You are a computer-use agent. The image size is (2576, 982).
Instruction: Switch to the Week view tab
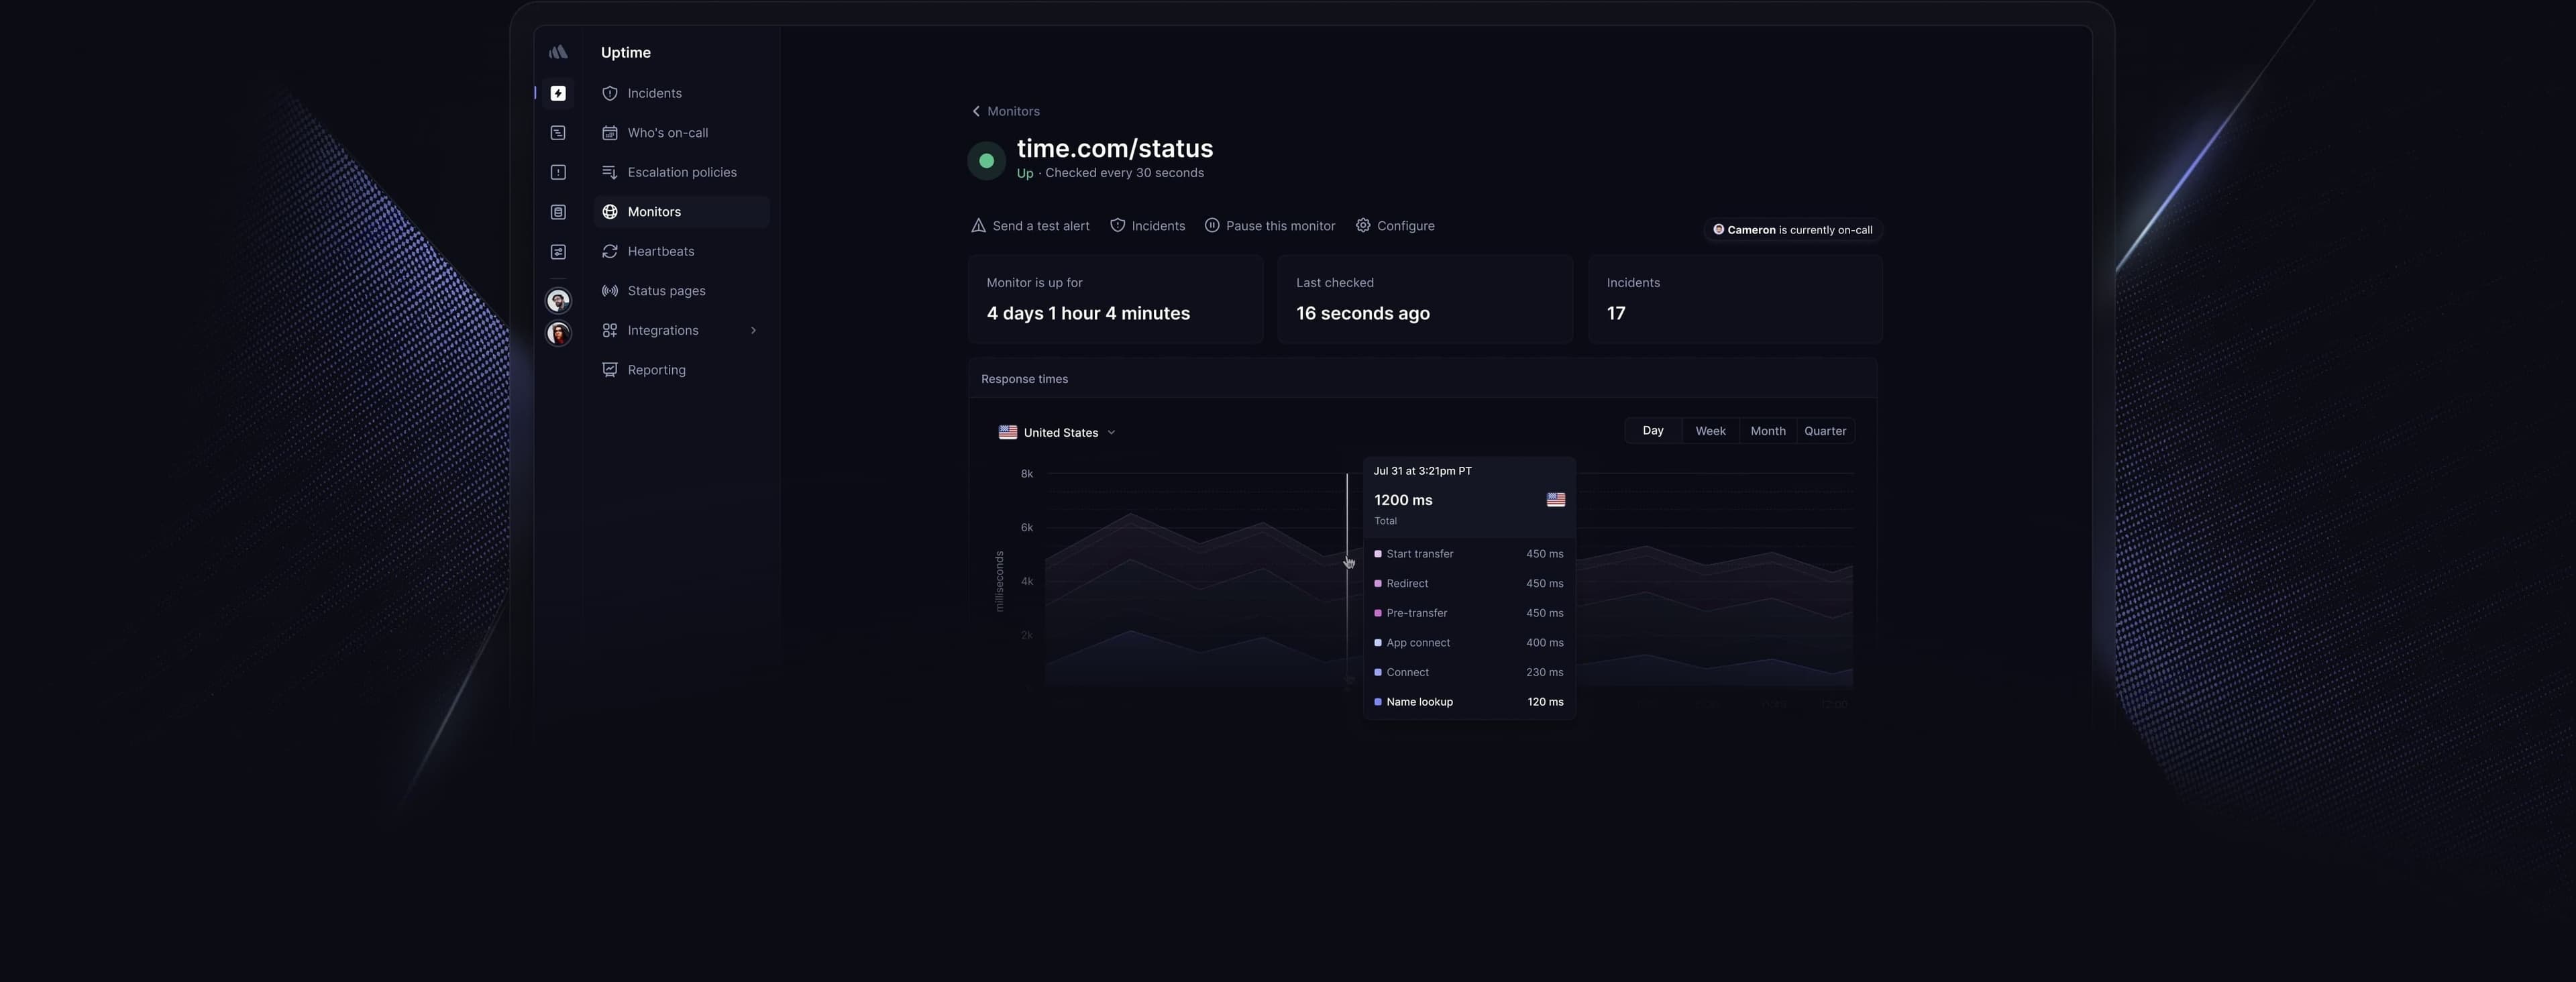pos(1710,430)
